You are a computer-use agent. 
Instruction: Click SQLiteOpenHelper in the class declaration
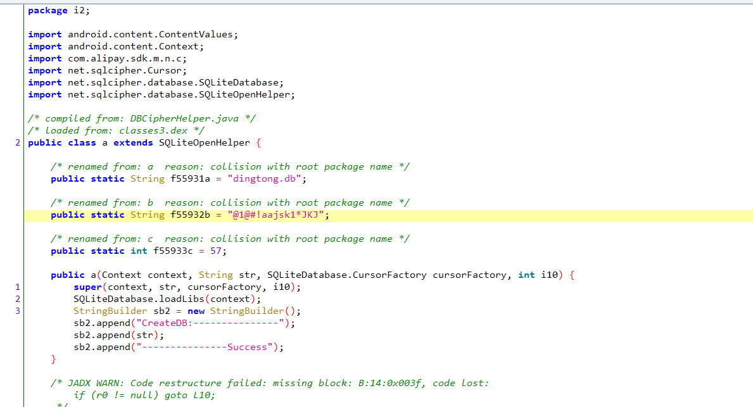[x=205, y=142]
